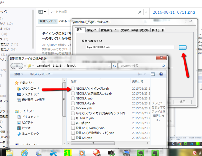This screenshot has width=202, height=156.
Task: Open the 拡張親指シフト tab
Action: pos(110,30)
